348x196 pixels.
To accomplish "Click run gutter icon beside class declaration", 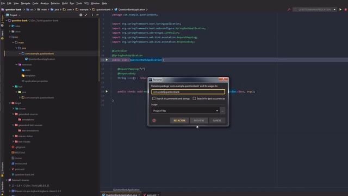I will (x=107, y=60).
